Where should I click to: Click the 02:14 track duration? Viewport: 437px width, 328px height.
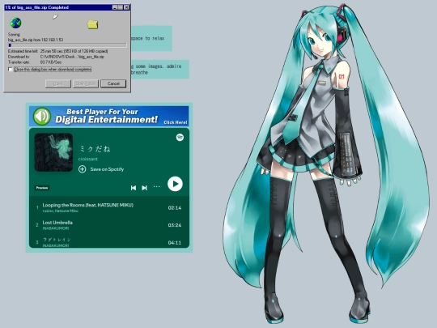[175, 207]
